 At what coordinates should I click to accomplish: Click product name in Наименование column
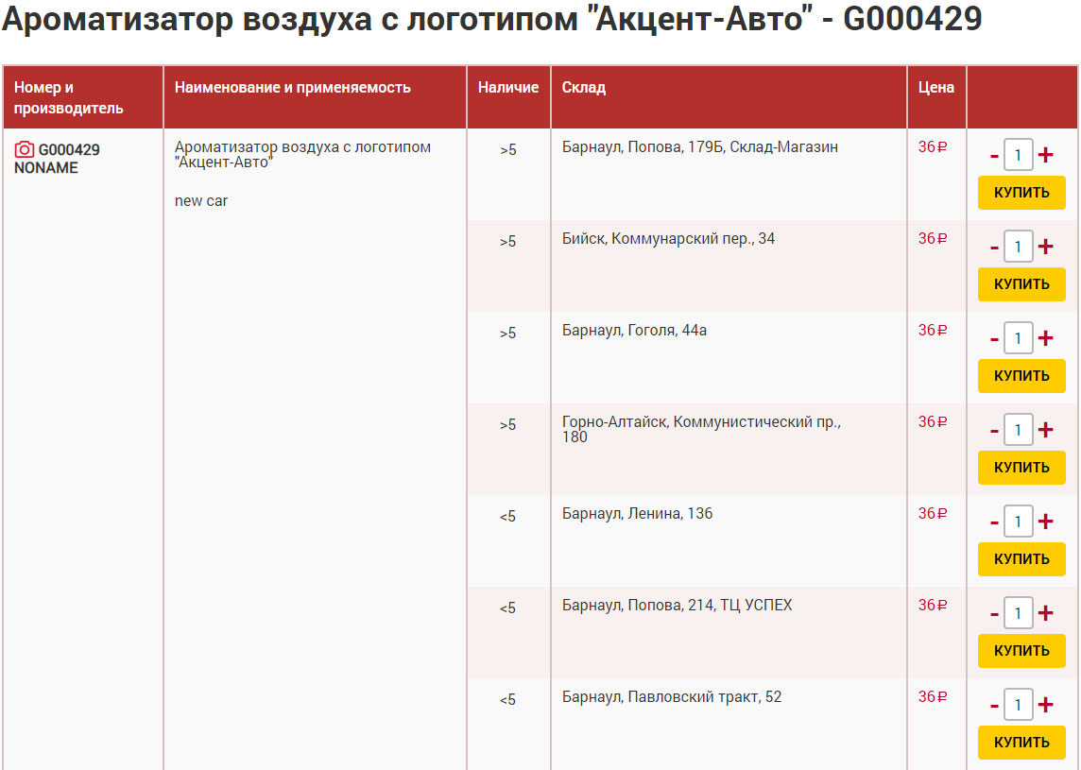tap(302, 154)
